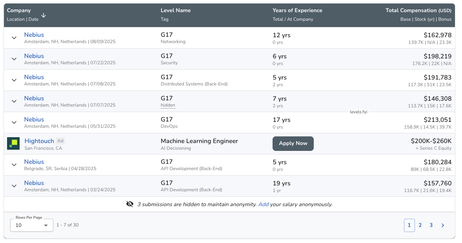Click the hidden submissions eye-slash icon

pos(130,204)
